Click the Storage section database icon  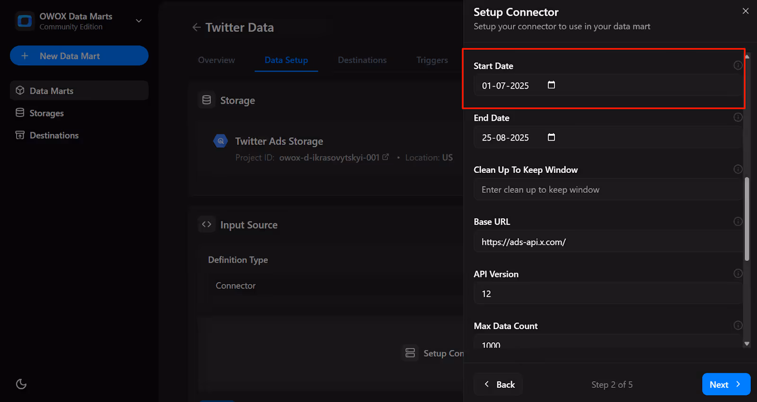[207, 100]
